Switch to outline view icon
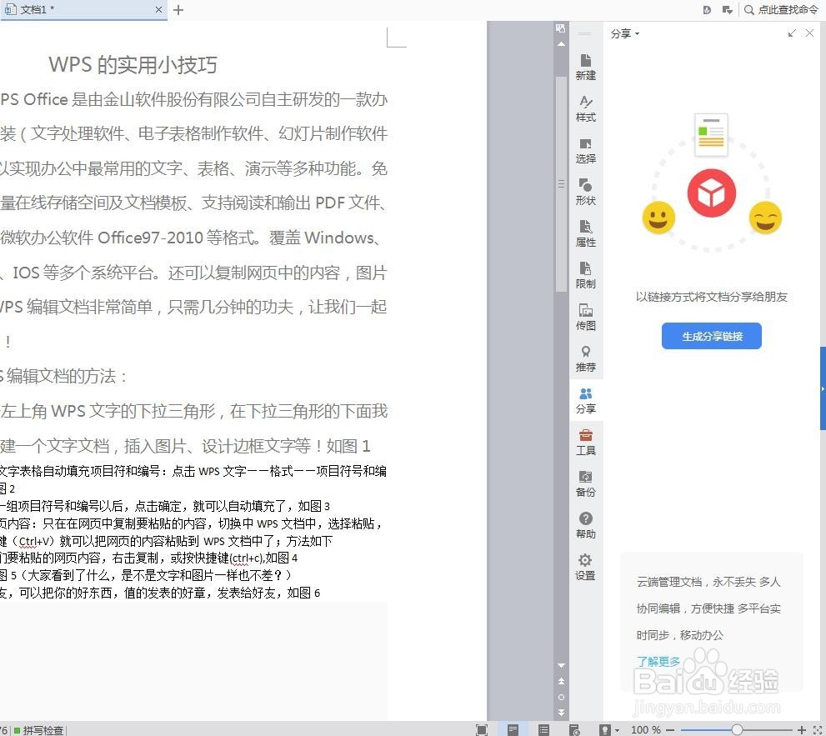Viewport: 826px width, 736px height. tap(543, 729)
